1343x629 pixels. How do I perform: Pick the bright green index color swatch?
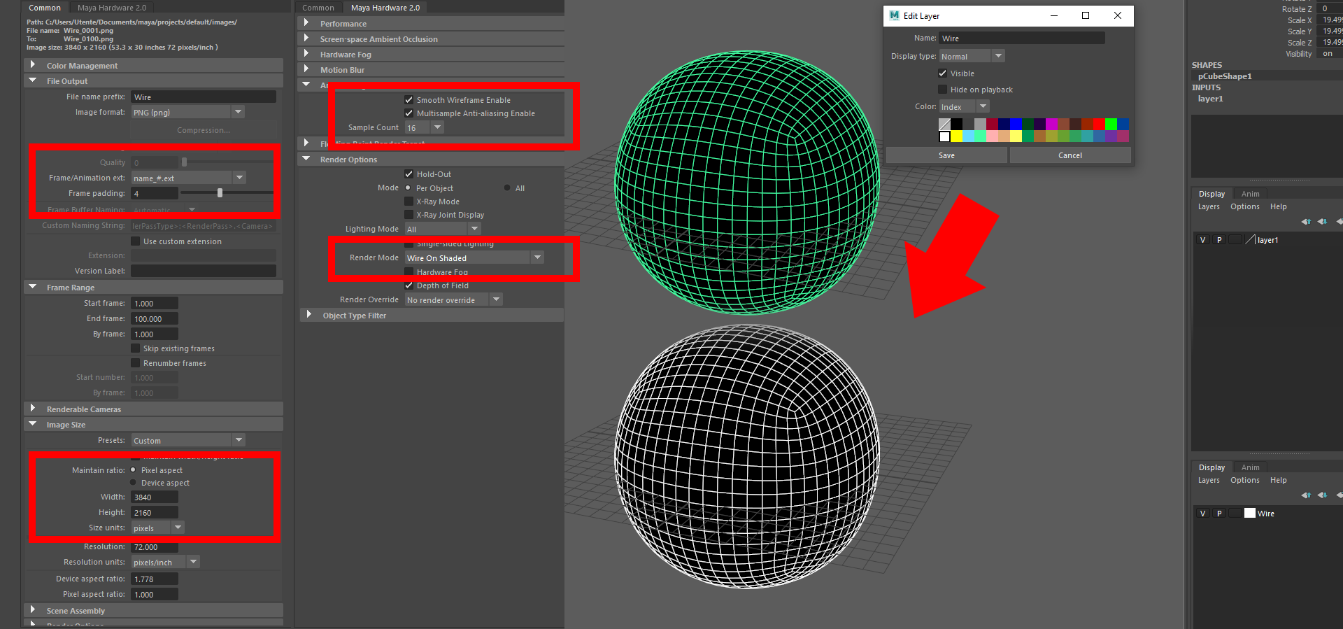1111,124
